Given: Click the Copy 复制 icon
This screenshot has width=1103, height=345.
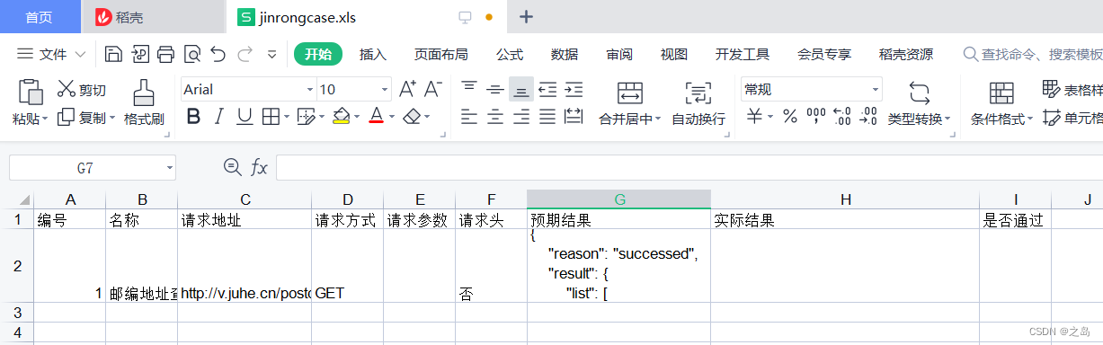Looking at the screenshot, I should coord(66,118).
